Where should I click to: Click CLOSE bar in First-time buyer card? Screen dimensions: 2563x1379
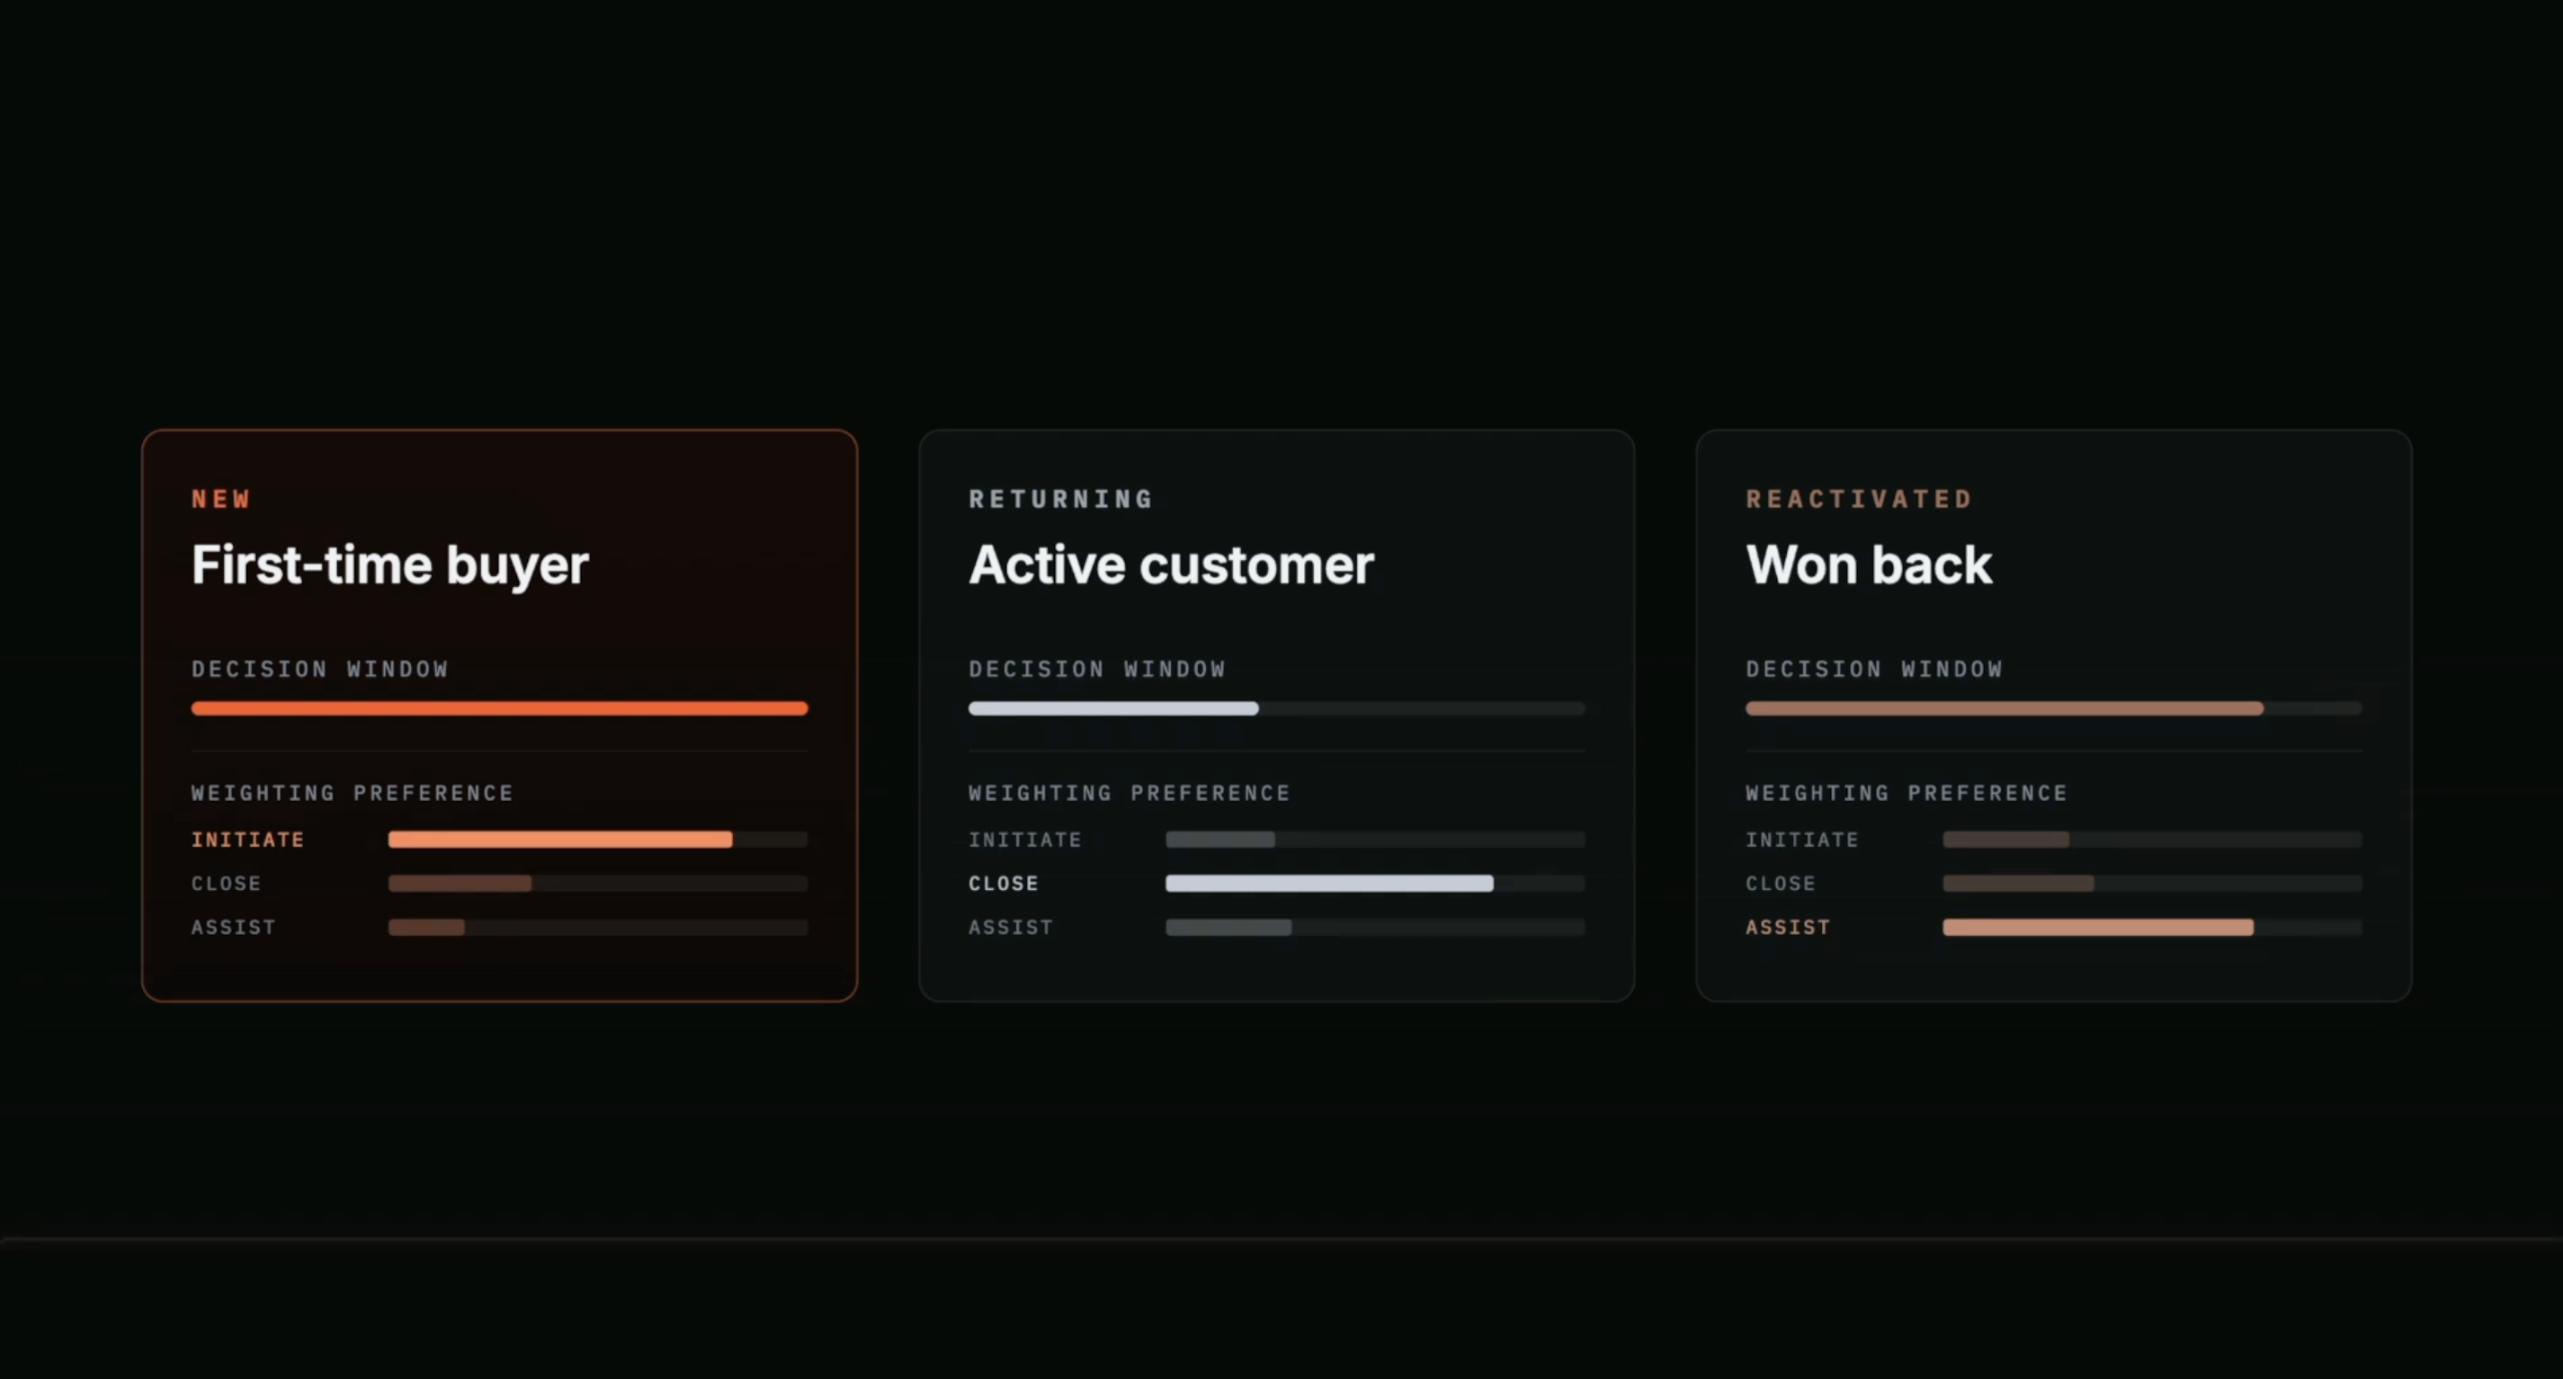(x=598, y=884)
